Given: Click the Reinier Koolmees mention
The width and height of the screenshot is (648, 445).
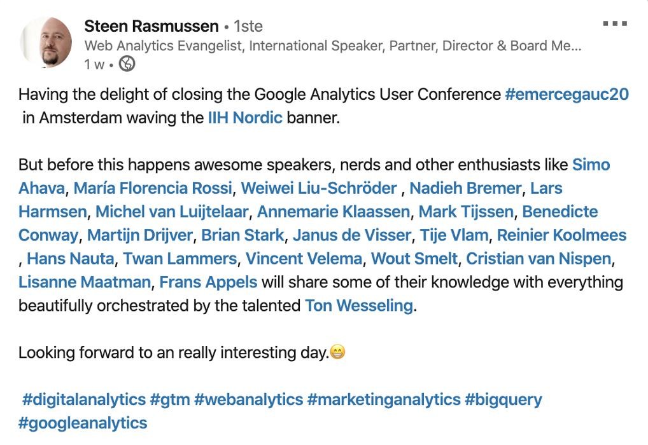Looking at the screenshot, I should pos(561,235).
